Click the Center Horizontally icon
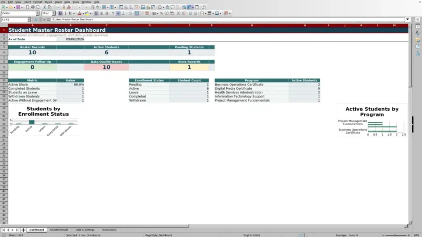 click(101, 13)
